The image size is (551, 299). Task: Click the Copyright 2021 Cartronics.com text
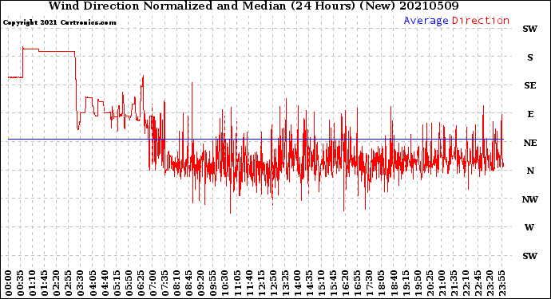pos(59,22)
